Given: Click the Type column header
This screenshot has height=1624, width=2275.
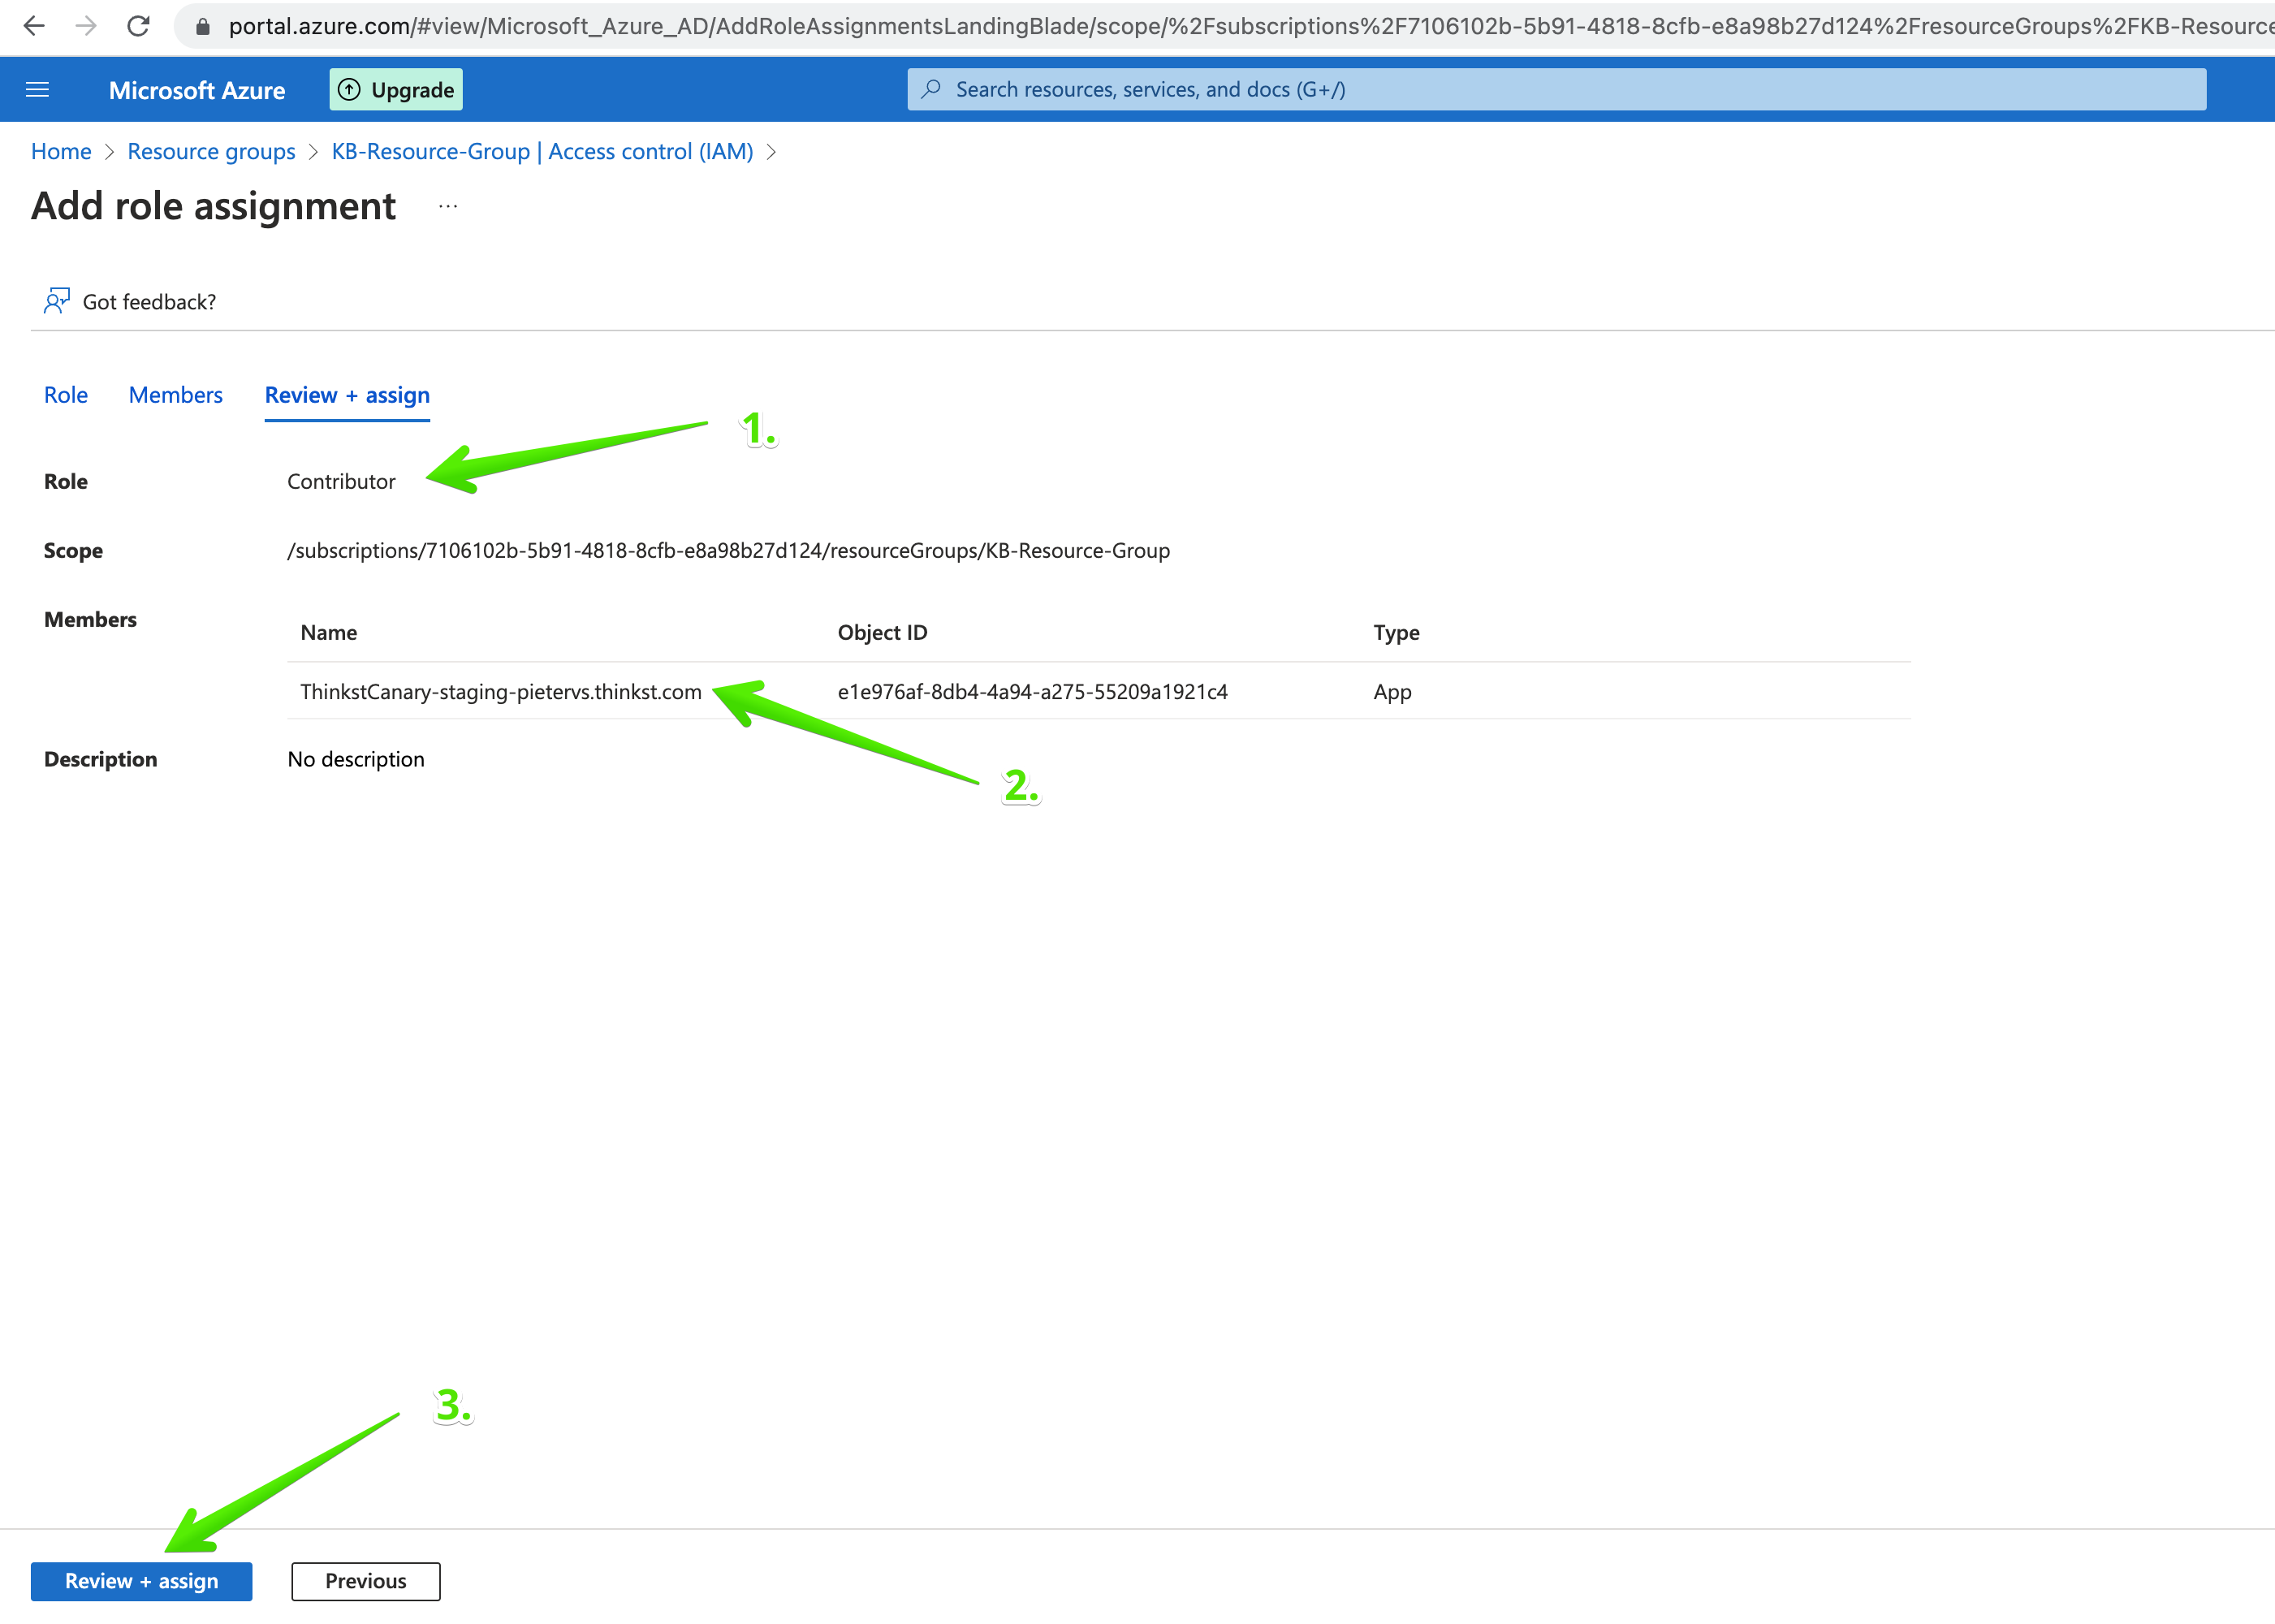Looking at the screenshot, I should (x=1396, y=632).
